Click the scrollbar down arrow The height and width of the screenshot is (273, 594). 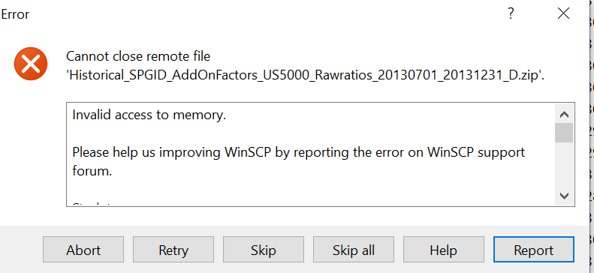[x=564, y=196]
